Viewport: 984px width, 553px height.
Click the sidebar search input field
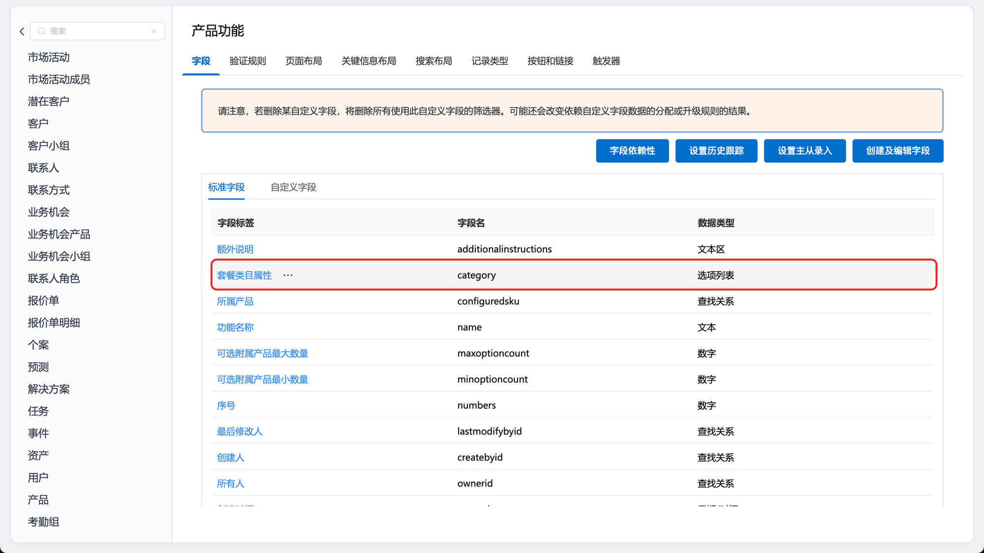pos(98,31)
